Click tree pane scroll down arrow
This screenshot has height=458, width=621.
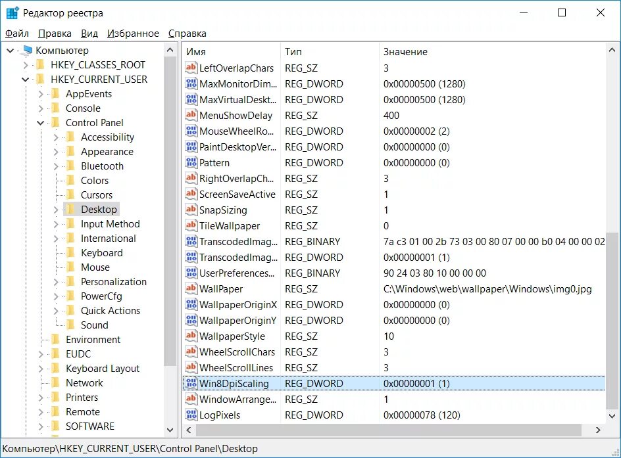pyautogui.click(x=170, y=430)
